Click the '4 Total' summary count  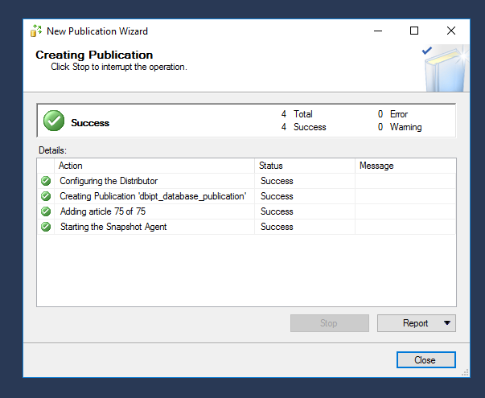pos(297,114)
